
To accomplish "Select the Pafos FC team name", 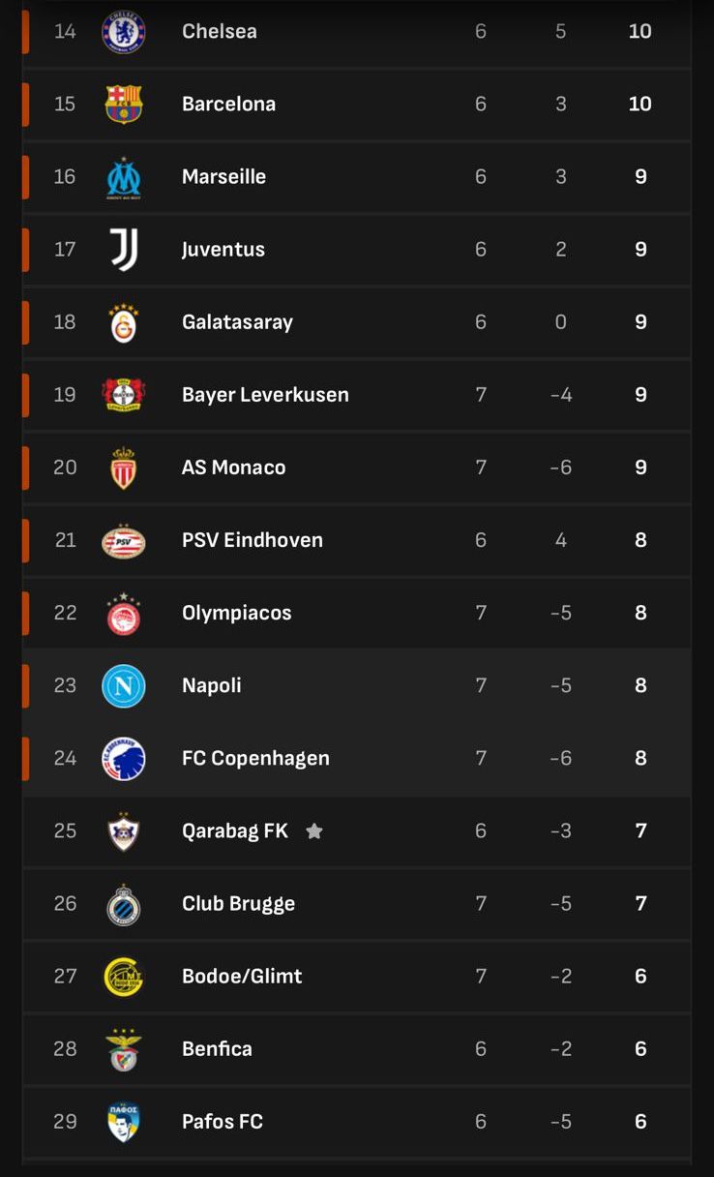I will 223,1121.
